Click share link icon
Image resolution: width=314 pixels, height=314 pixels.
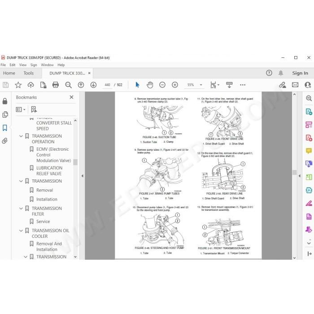point(283,85)
